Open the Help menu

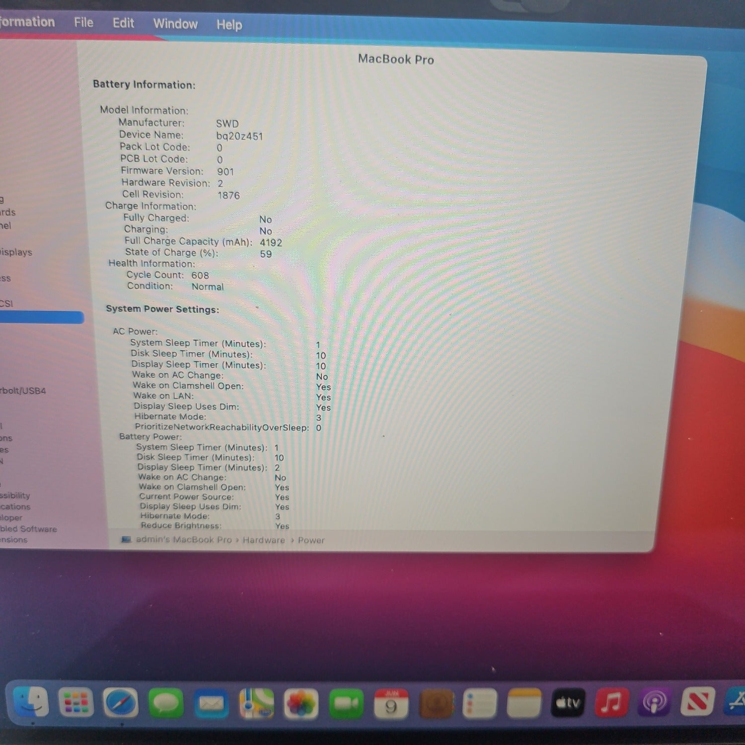coord(229,24)
